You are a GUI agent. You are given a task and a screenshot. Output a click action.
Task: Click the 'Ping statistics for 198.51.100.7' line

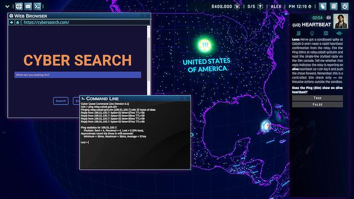(99, 128)
